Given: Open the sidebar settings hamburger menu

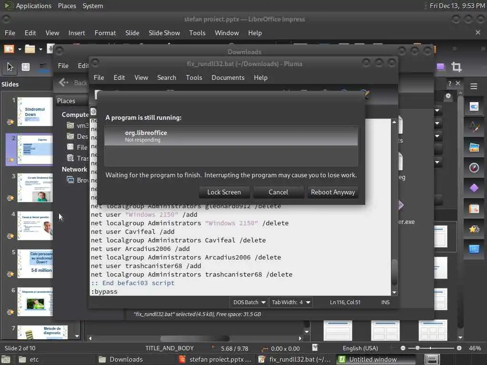Looking at the screenshot, I should pos(474,86).
